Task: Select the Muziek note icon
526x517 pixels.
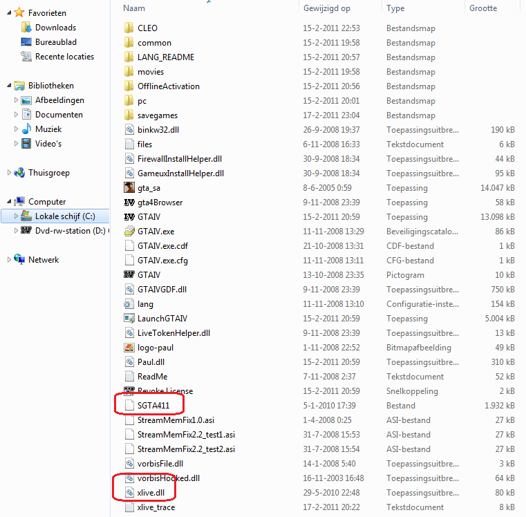Action: (26, 129)
